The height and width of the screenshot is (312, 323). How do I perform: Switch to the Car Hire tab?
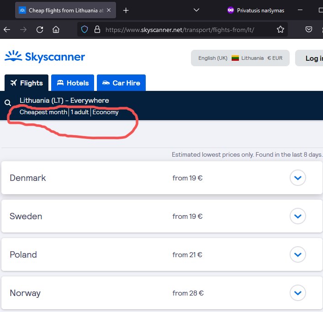pos(121,83)
